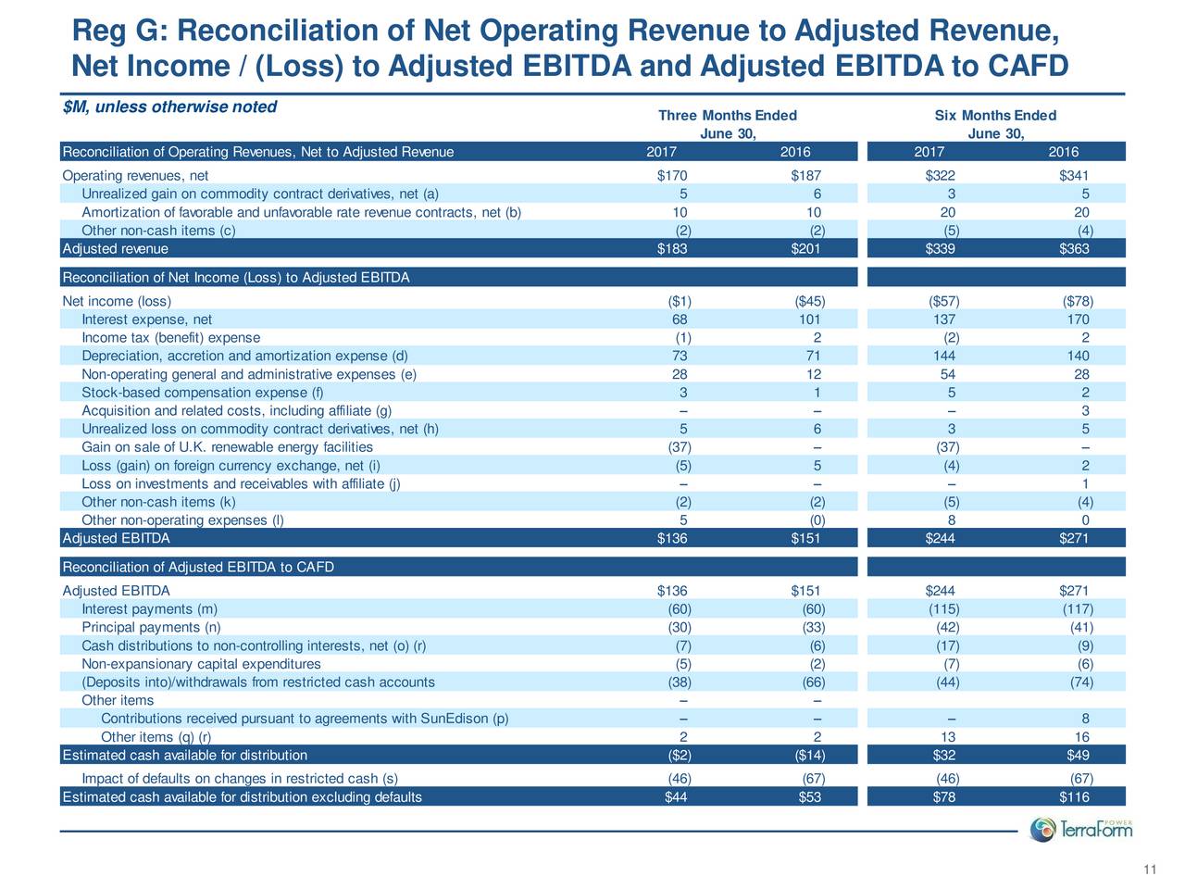1185x889 pixels.
Task: Select '(Deposits into)/withdrawals from restricted cash accounts'
Action: [x=258, y=682]
